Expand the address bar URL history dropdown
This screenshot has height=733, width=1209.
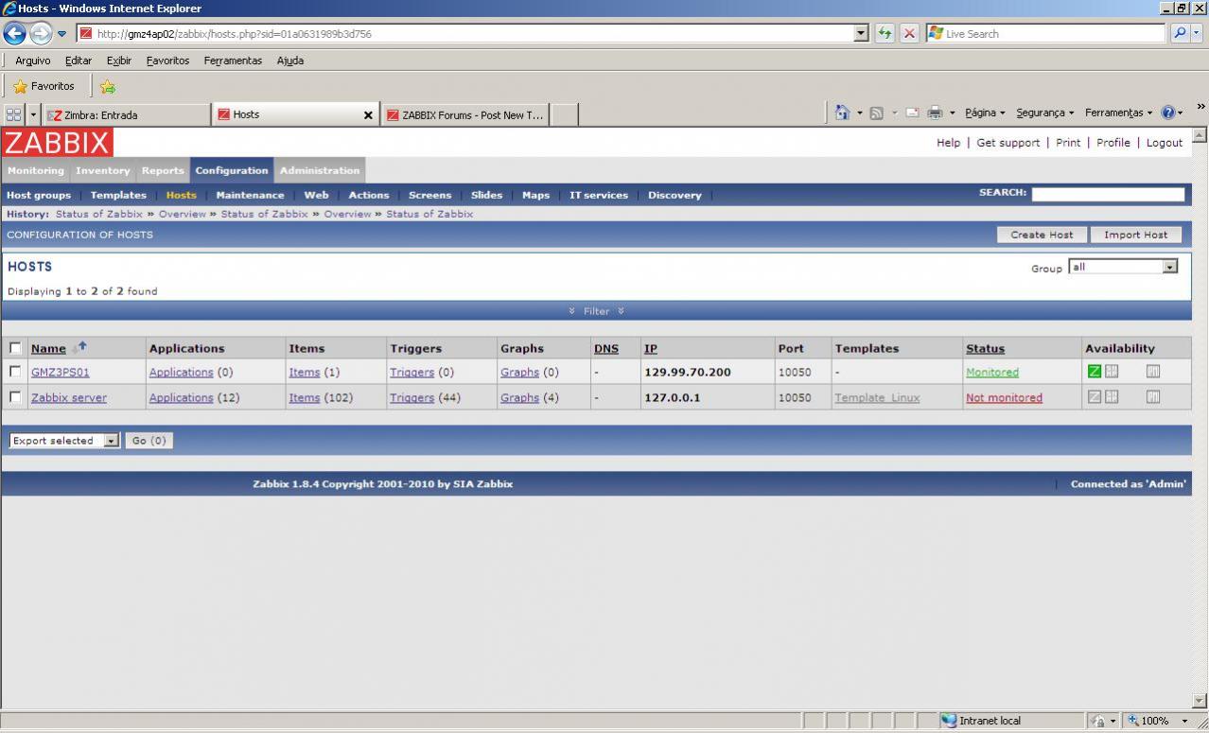pyautogui.click(x=861, y=33)
